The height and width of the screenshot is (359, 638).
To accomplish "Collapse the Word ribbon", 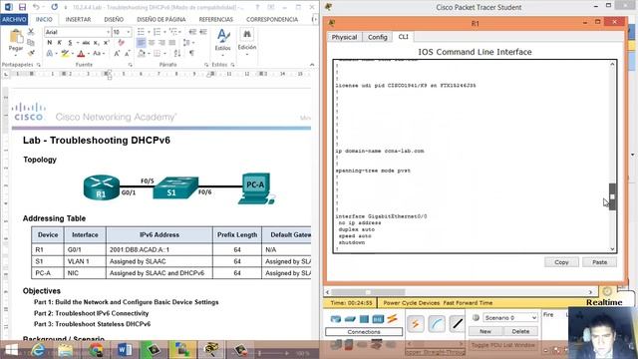I will coord(312,64).
